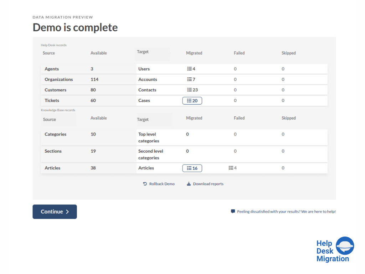Click the Rollback Demo link
The width and height of the screenshot is (365, 274).
pos(162,184)
